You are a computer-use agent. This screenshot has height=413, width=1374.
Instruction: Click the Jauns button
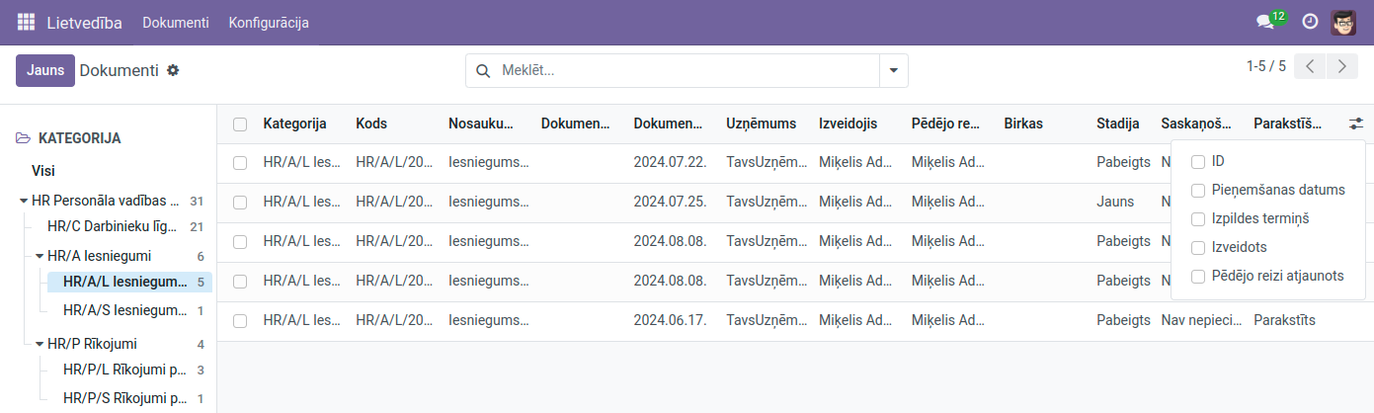click(45, 70)
